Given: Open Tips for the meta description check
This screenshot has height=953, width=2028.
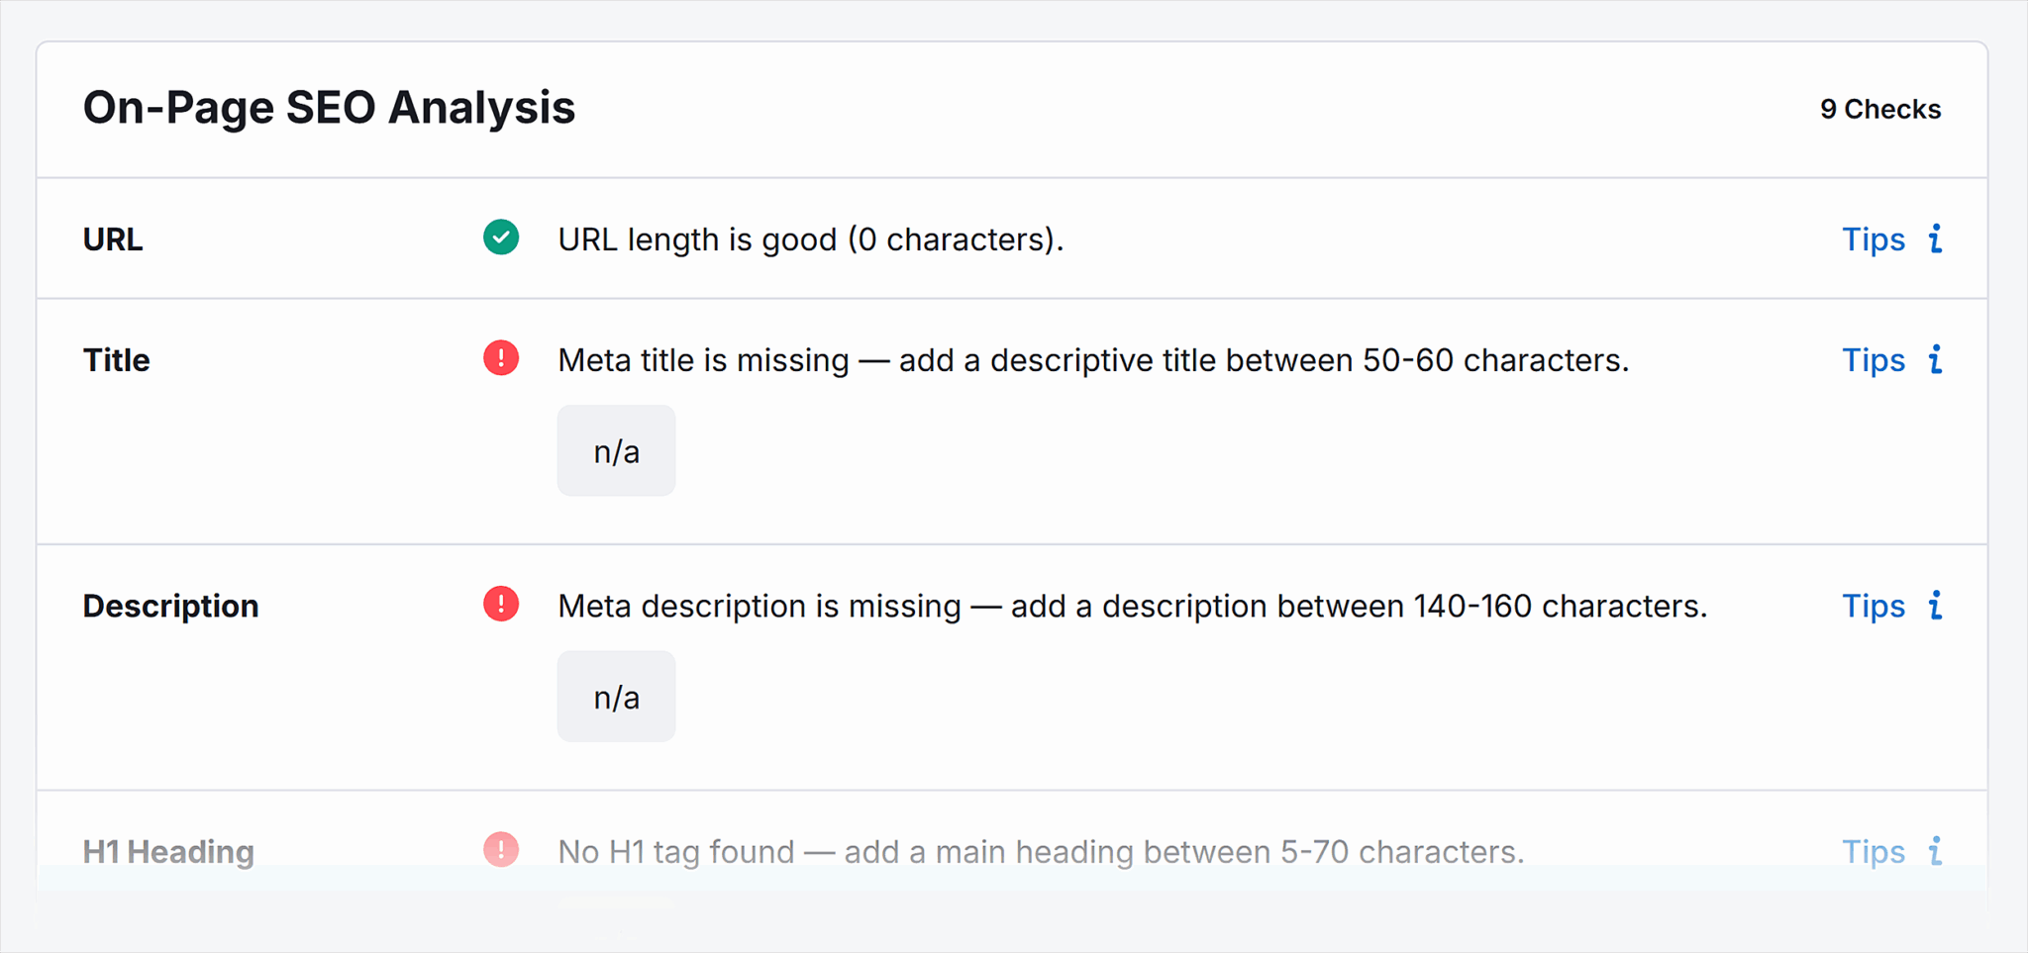Looking at the screenshot, I should coord(1873,606).
